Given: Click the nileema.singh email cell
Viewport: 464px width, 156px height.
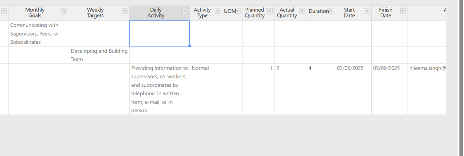Looking at the screenshot, I should tap(427, 89).
